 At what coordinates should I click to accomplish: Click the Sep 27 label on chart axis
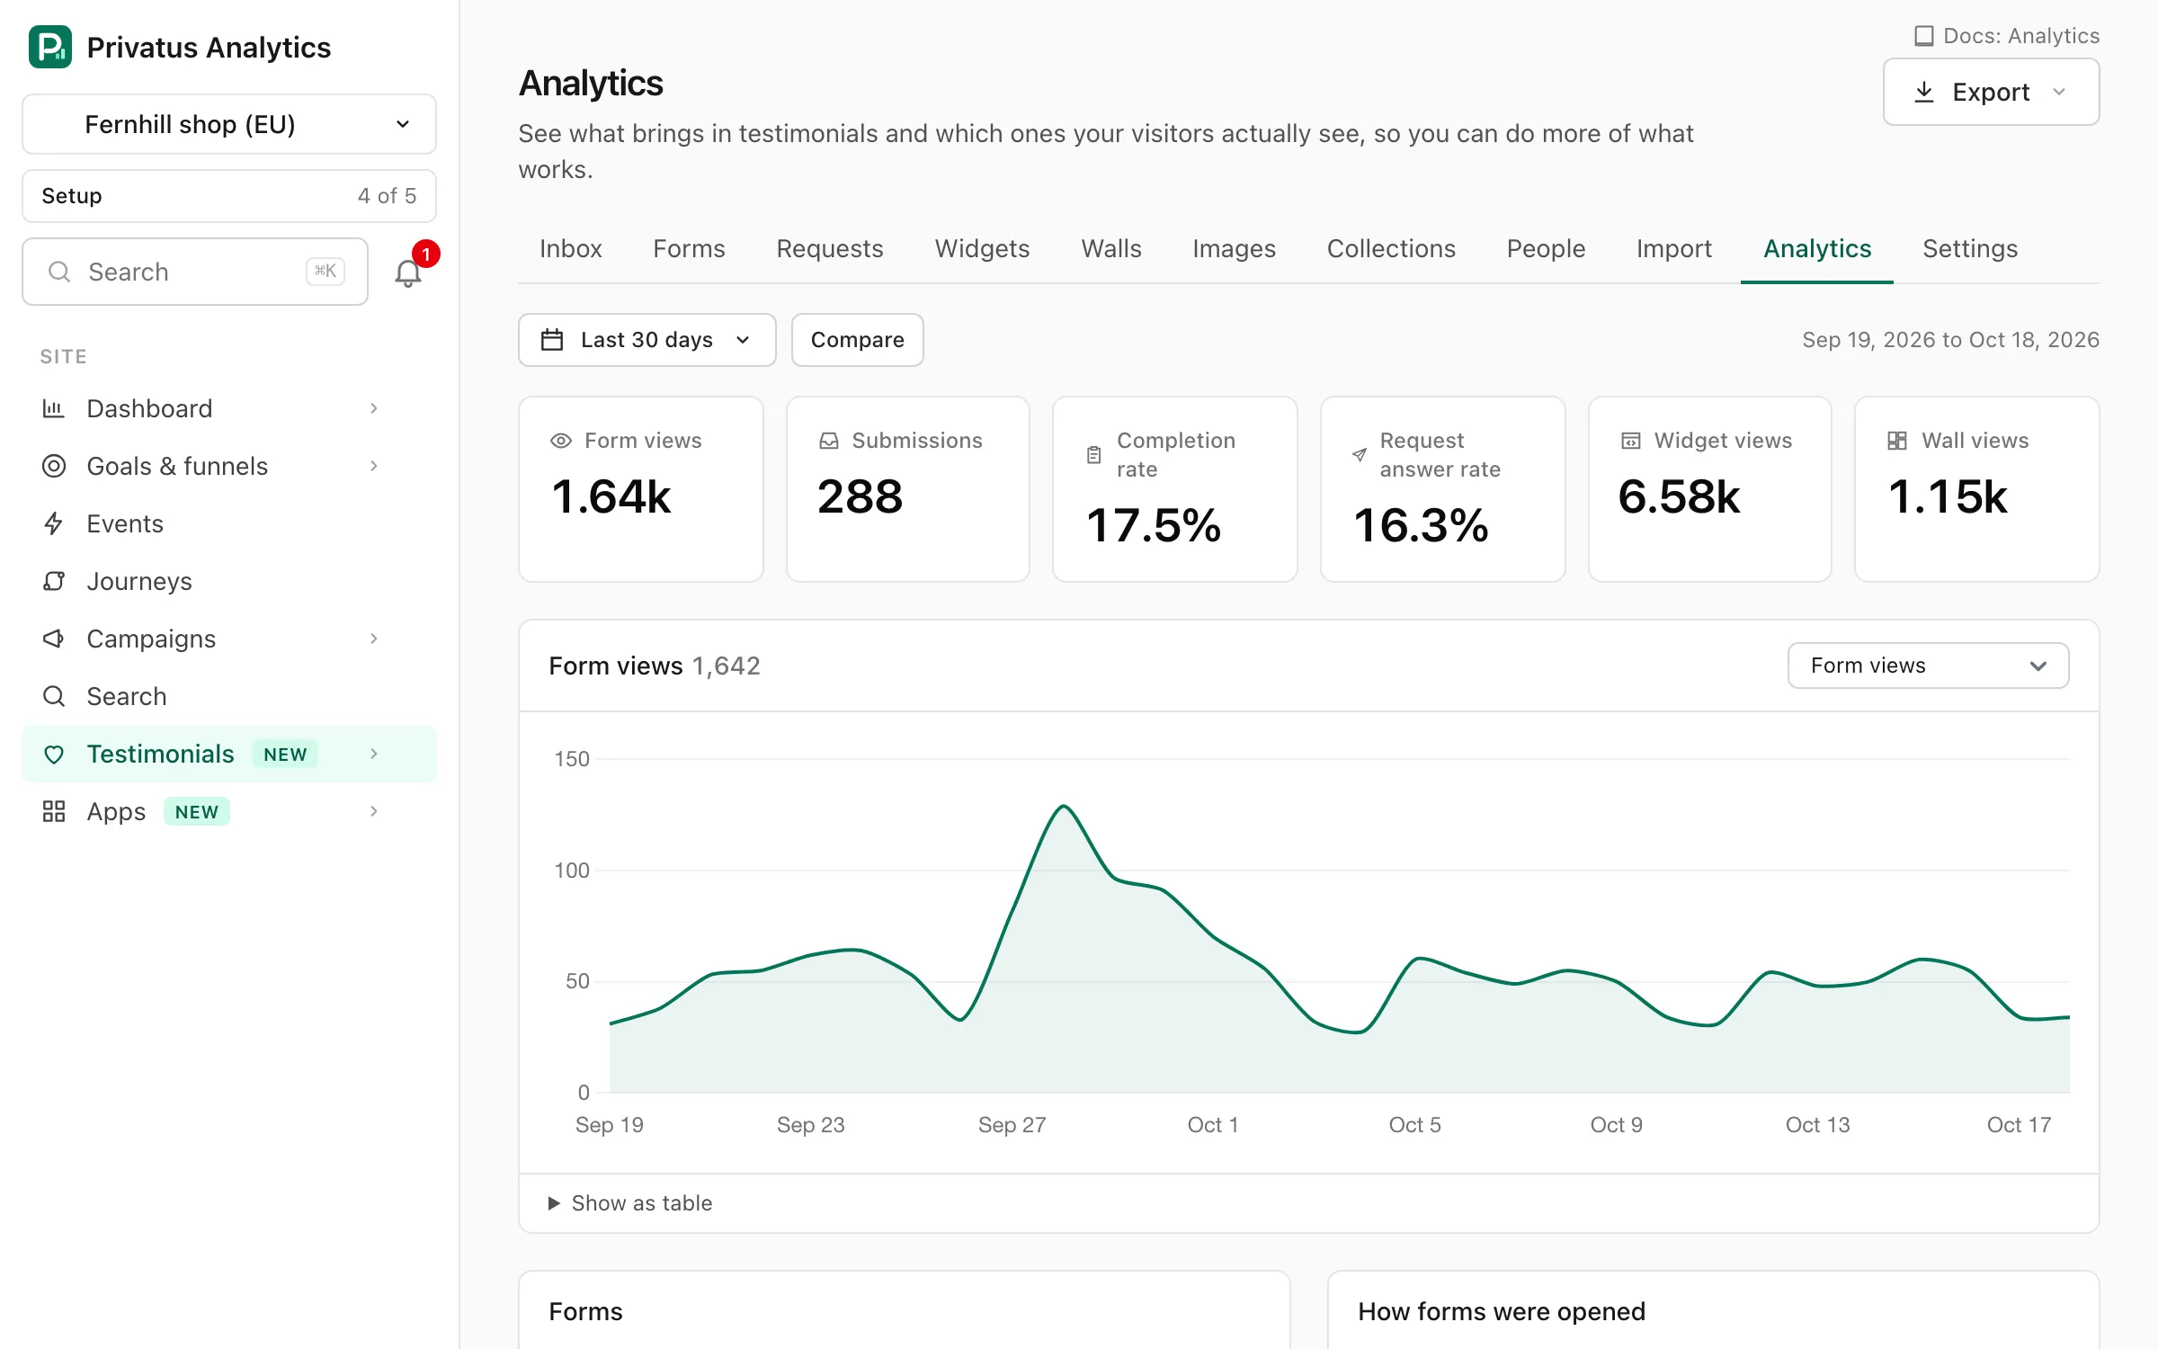[1012, 1125]
